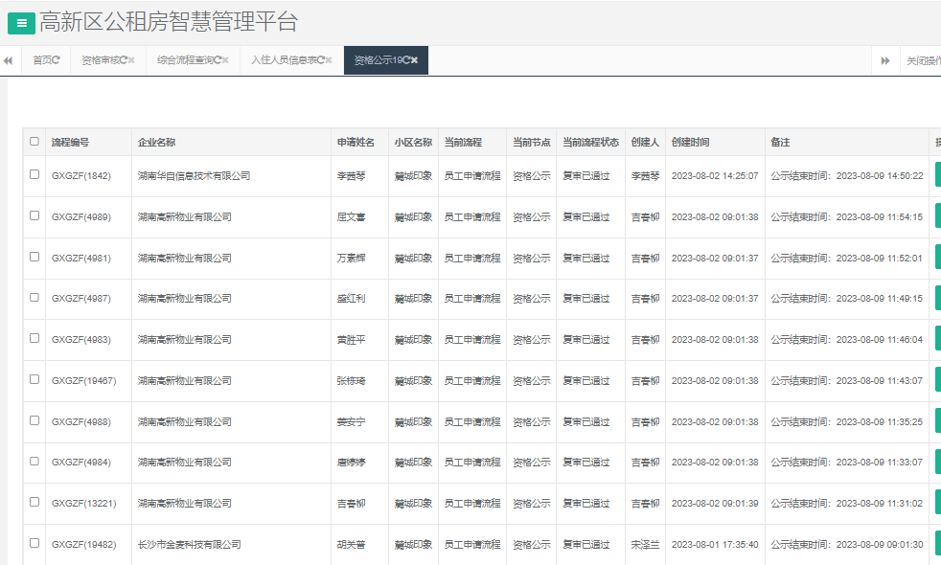Switch to the 入住人员信息表 tab
The width and height of the screenshot is (941, 565).
tap(284, 60)
